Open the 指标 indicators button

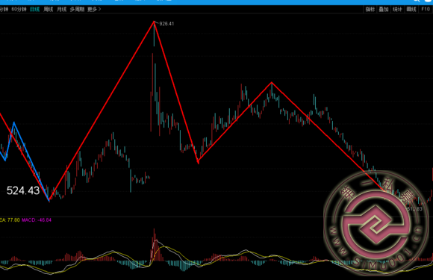pos(370,10)
